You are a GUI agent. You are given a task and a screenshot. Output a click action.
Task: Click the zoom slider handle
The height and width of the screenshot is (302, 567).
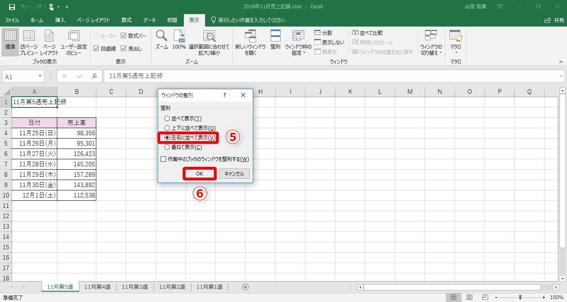(x=520, y=297)
